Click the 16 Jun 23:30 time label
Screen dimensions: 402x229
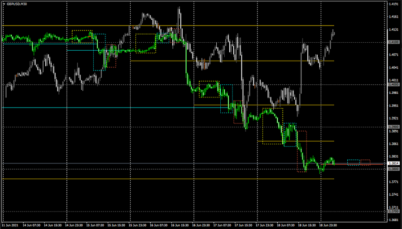[x=201, y=225]
